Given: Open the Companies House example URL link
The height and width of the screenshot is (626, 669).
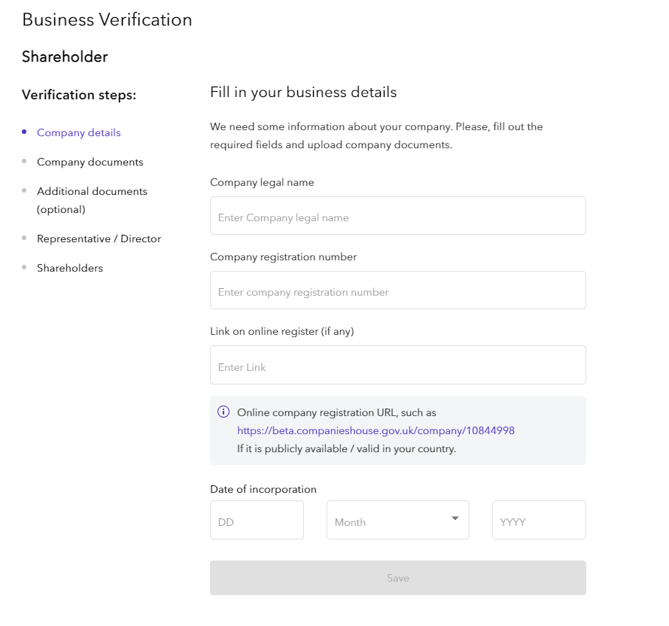Looking at the screenshot, I should click(376, 431).
